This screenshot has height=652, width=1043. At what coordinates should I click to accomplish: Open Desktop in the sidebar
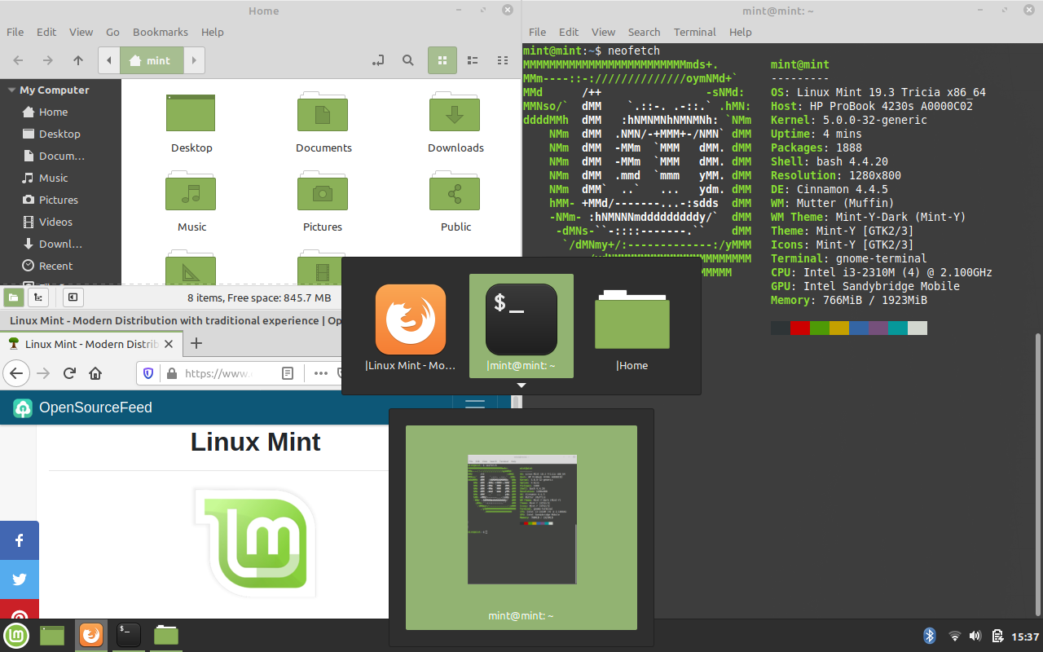60,134
